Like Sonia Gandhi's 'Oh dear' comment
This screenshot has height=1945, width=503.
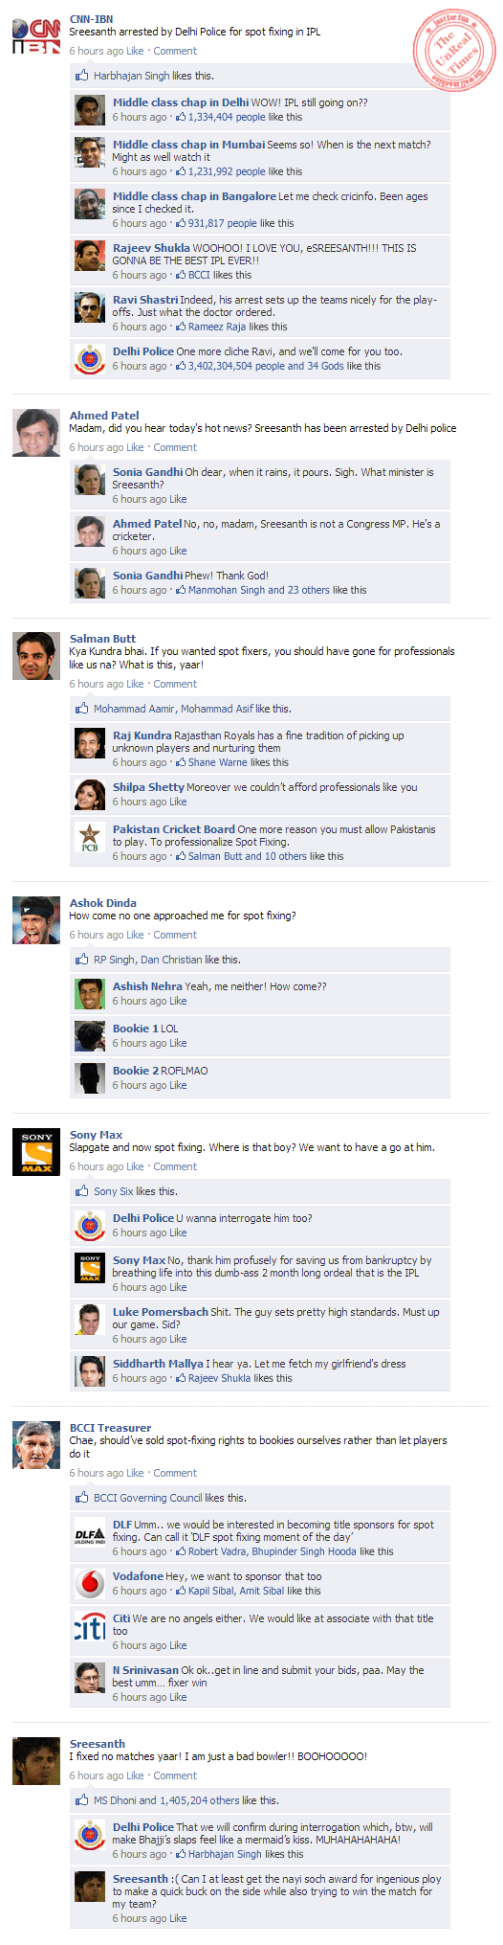[x=178, y=499]
